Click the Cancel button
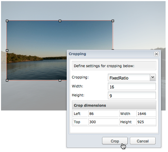Viewport: 168px width, 152px height. (143, 141)
